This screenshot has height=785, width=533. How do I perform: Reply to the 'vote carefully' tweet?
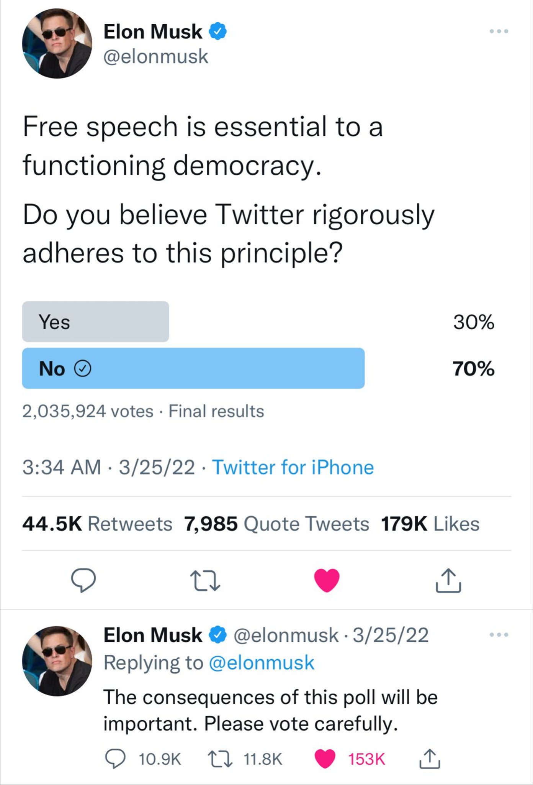[115, 759]
